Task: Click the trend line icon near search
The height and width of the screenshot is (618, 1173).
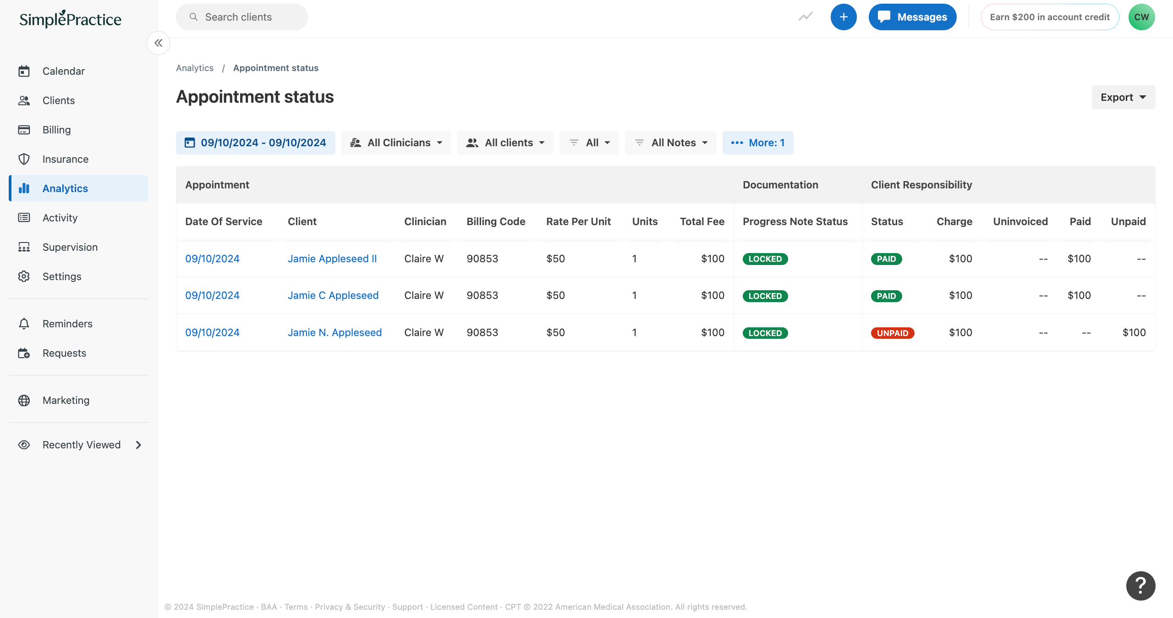Action: [805, 17]
